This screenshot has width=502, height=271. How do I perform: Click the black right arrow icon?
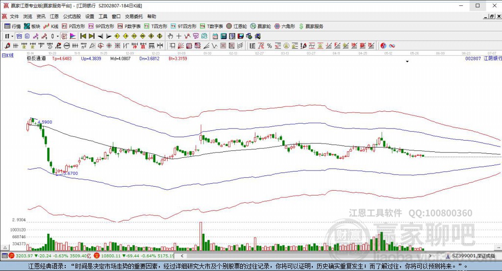(x=109, y=36)
